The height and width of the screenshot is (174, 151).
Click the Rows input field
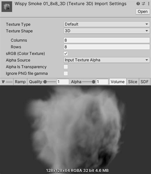[107, 47]
